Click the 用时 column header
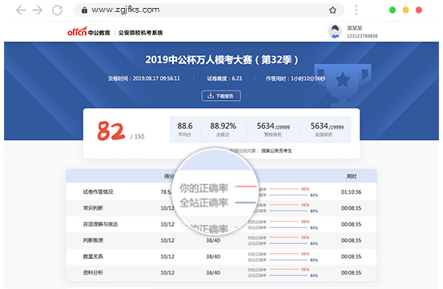The image size is (443, 289). click(351, 176)
